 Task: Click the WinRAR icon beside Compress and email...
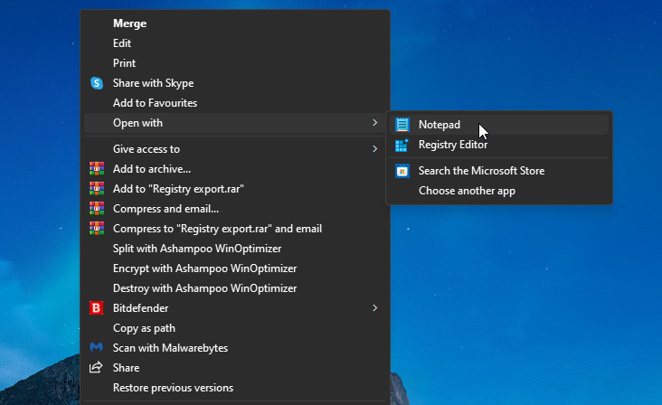(x=97, y=209)
